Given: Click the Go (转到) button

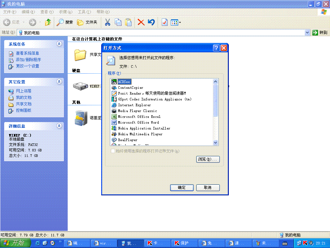Looking at the screenshot, I should 320,33.
